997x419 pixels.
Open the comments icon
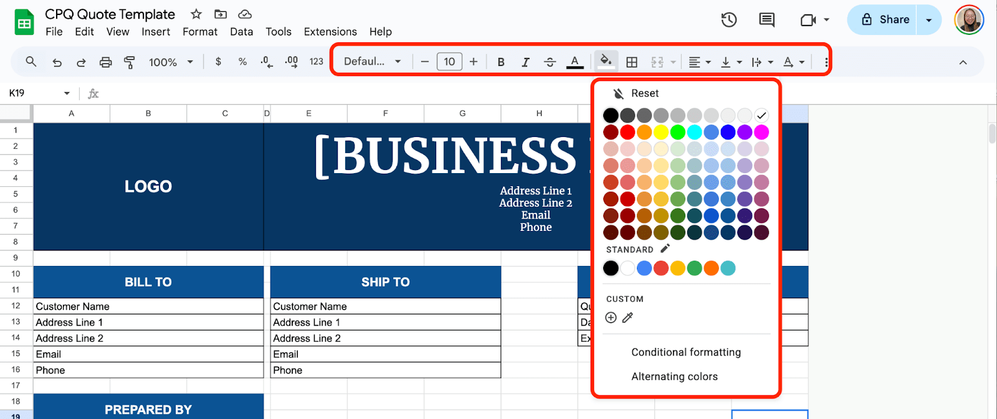pyautogui.click(x=766, y=20)
